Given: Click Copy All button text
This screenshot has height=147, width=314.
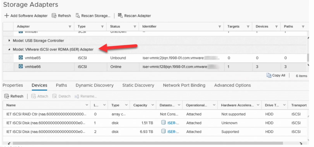Looking at the screenshot, I should pos(279,75).
